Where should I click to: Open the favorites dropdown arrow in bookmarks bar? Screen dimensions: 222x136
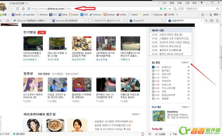coord(9,14)
